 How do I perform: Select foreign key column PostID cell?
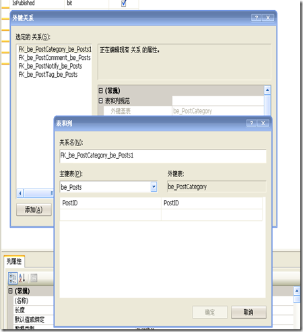pyautogui.click(x=211, y=203)
